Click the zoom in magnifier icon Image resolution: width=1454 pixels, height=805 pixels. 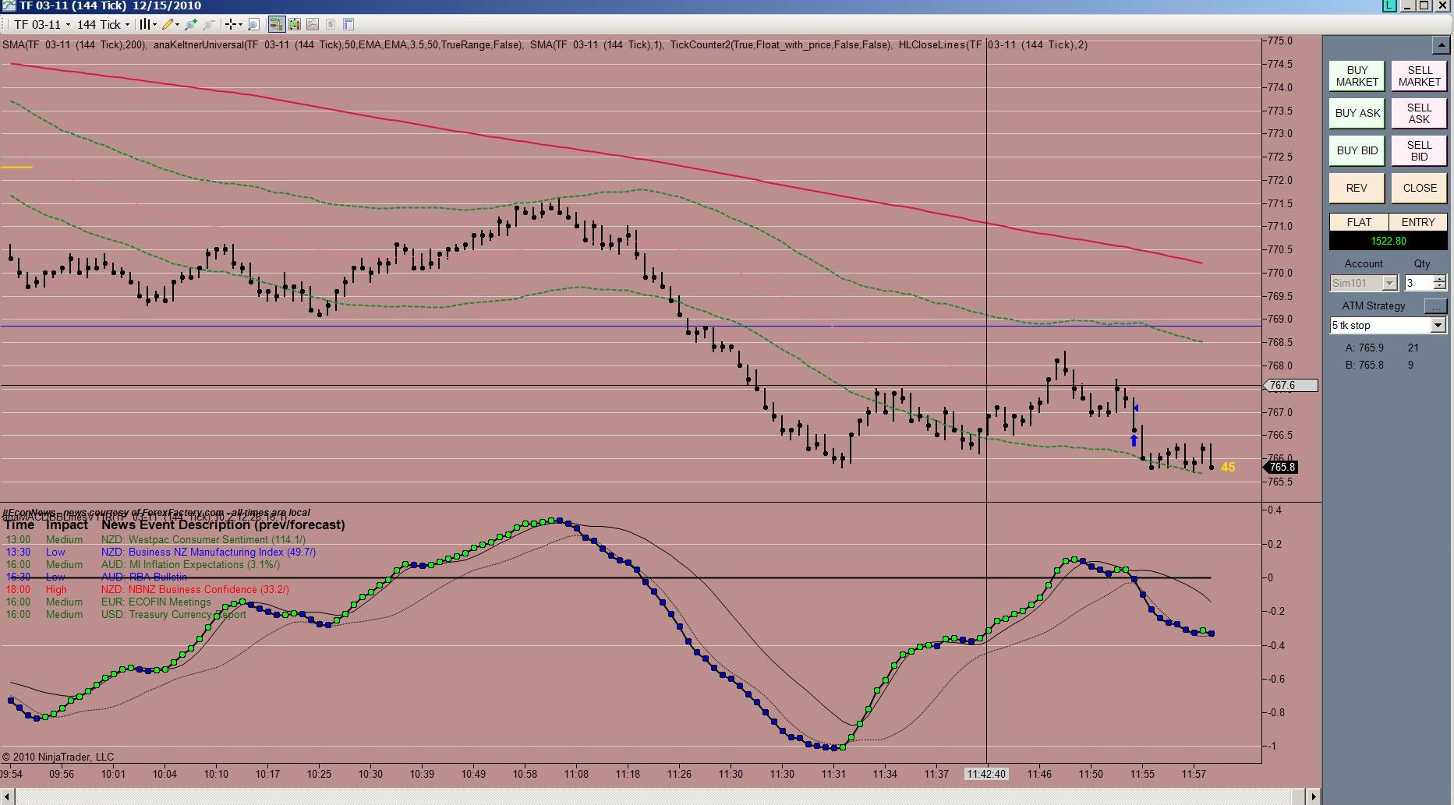[191, 24]
